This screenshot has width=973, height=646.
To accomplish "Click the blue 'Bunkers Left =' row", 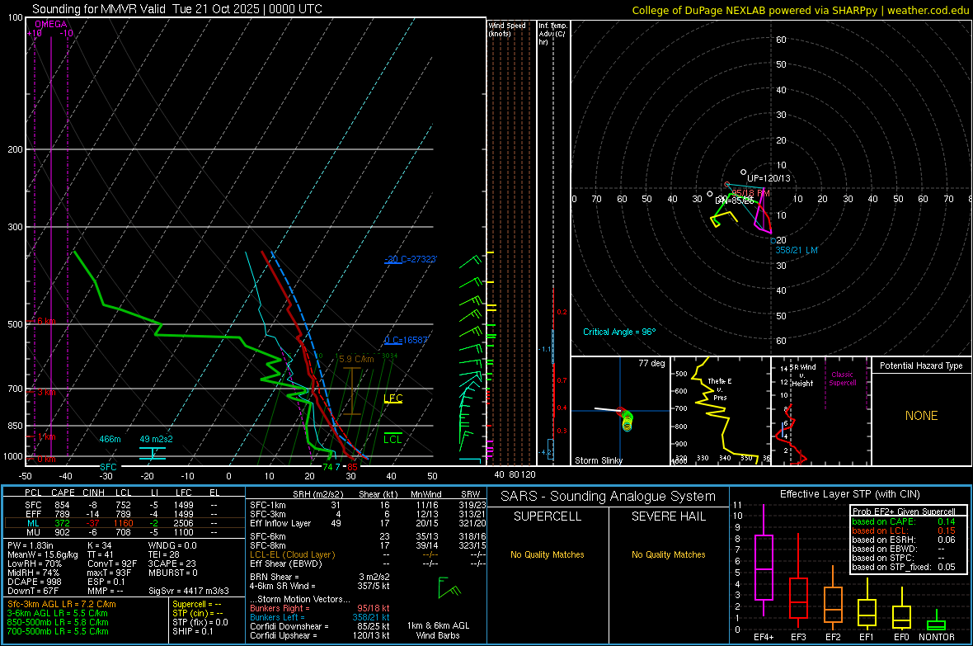I will 320,617.
